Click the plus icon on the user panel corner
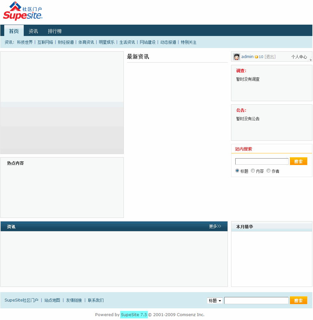The width and height of the screenshot is (313, 320). point(310,60)
